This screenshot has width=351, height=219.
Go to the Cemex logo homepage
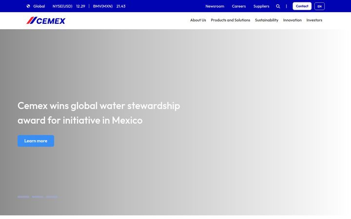[46, 20]
